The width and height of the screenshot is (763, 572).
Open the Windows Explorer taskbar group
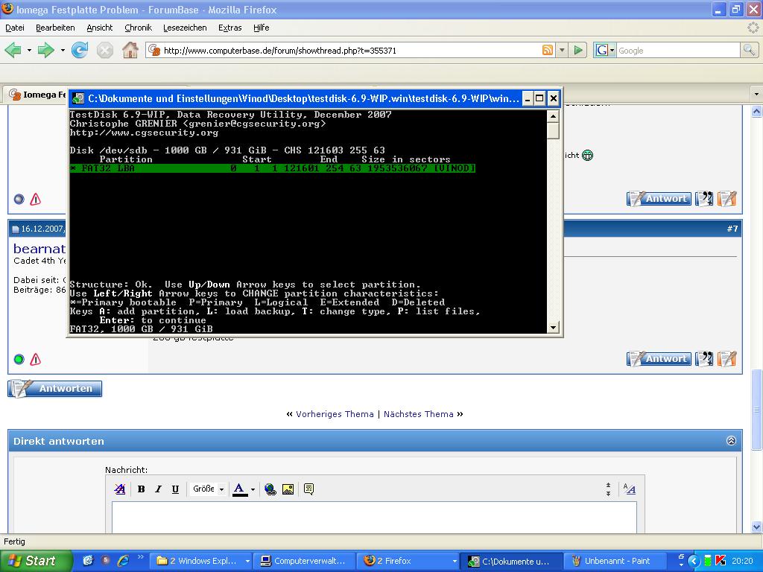[200, 561]
